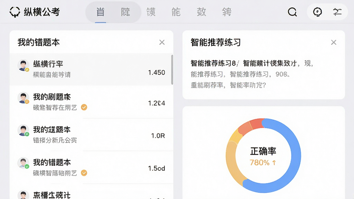Close the 我的错题本 panel
354x199 pixels.
point(162,42)
